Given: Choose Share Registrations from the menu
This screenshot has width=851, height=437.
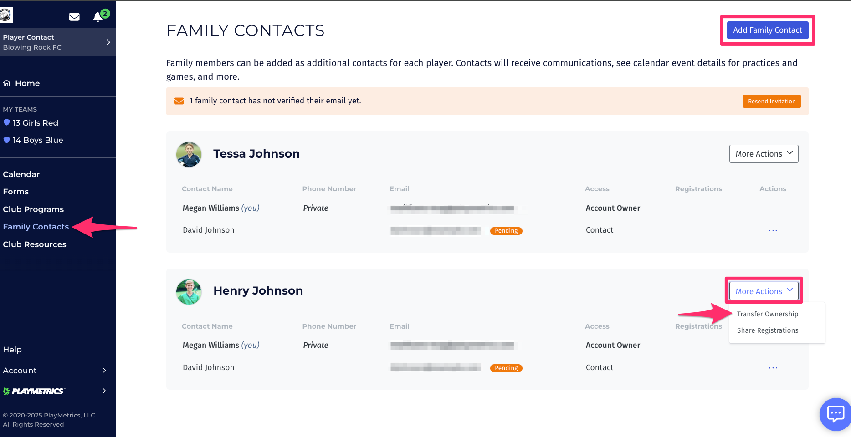Looking at the screenshot, I should click(768, 330).
